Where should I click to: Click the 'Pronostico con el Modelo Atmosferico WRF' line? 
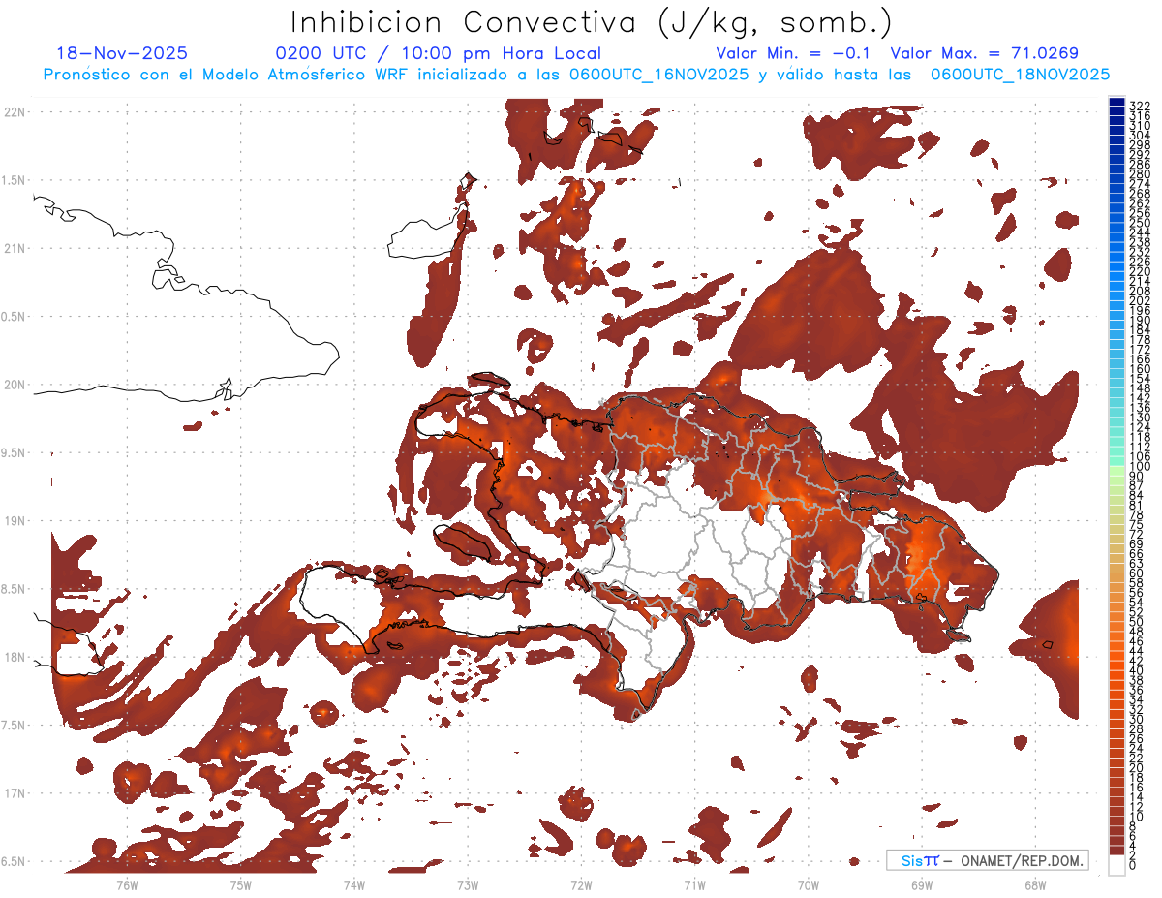click(229, 75)
